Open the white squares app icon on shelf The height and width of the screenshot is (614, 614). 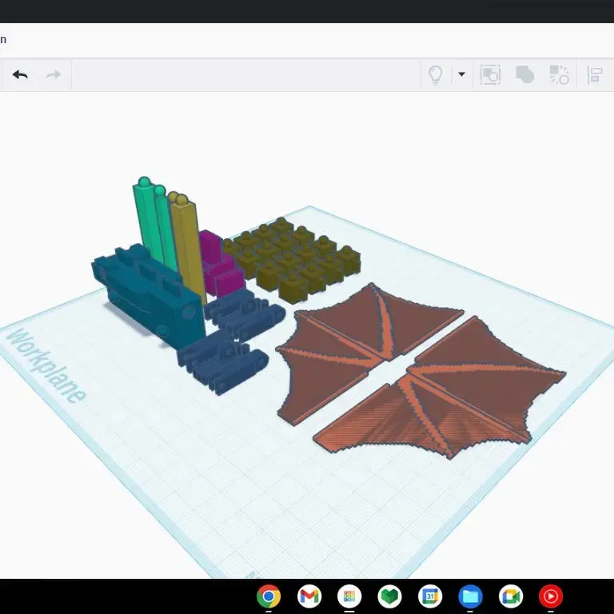(x=349, y=596)
